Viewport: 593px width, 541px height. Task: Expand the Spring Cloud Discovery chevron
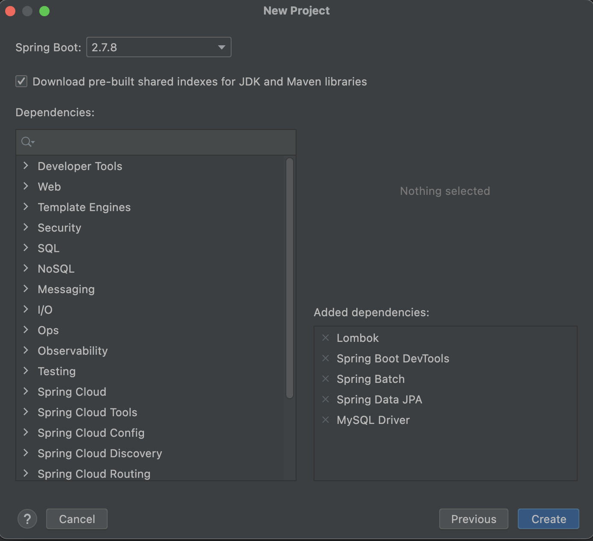click(x=26, y=453)
